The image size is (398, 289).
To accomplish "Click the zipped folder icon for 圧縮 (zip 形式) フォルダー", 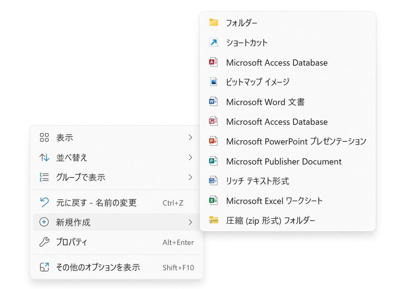I will (214, 220).
